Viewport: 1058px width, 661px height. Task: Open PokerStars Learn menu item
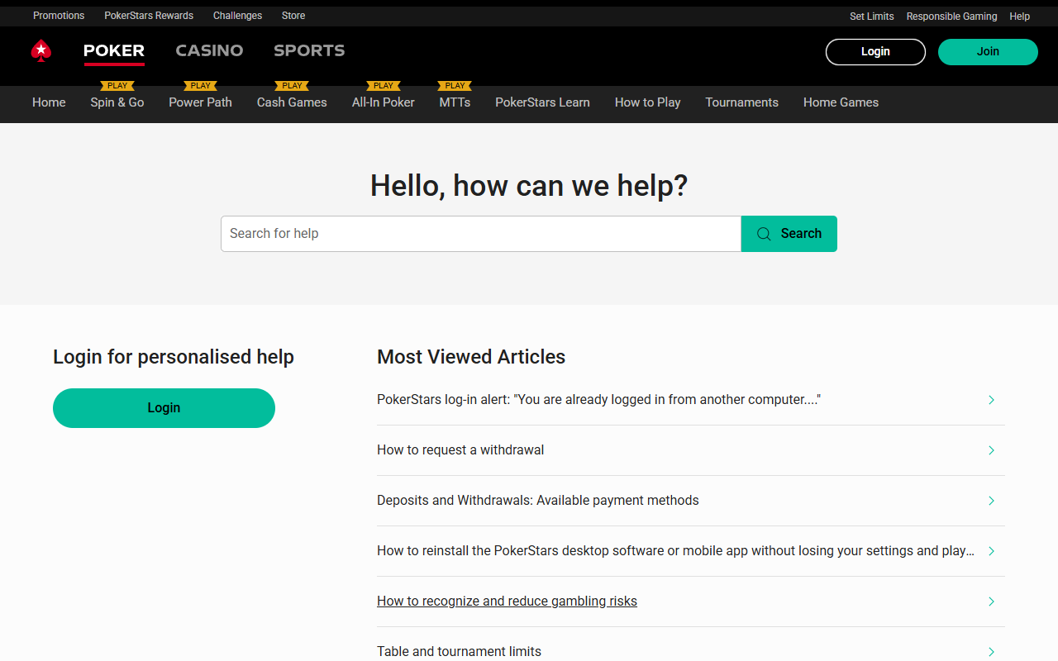pos(542,102)
